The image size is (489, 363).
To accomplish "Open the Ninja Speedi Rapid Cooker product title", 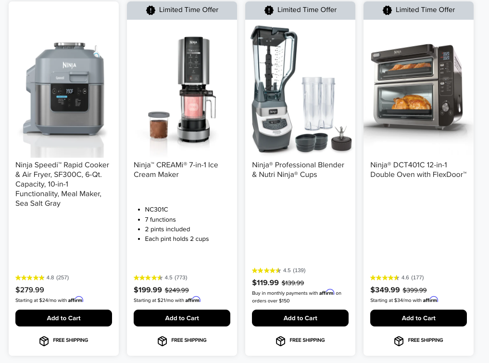I will [63, 184].
